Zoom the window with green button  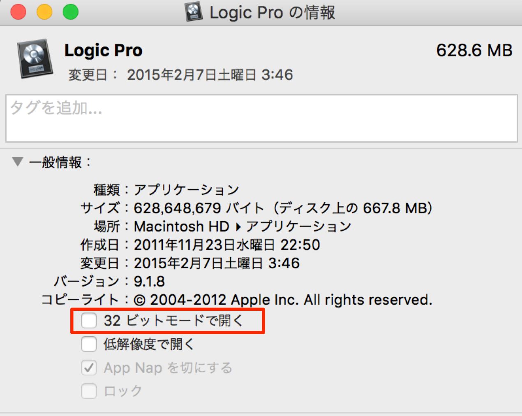tap(71, 12)
